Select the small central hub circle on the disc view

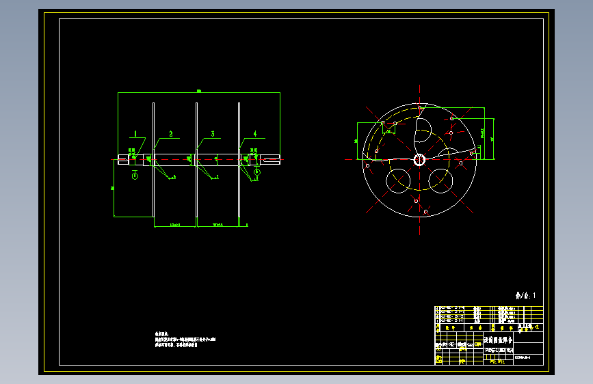click(419, 160)
